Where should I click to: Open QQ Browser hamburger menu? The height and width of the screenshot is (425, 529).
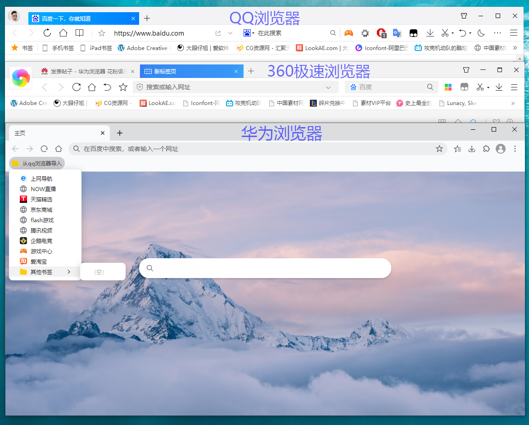[514, 33]
